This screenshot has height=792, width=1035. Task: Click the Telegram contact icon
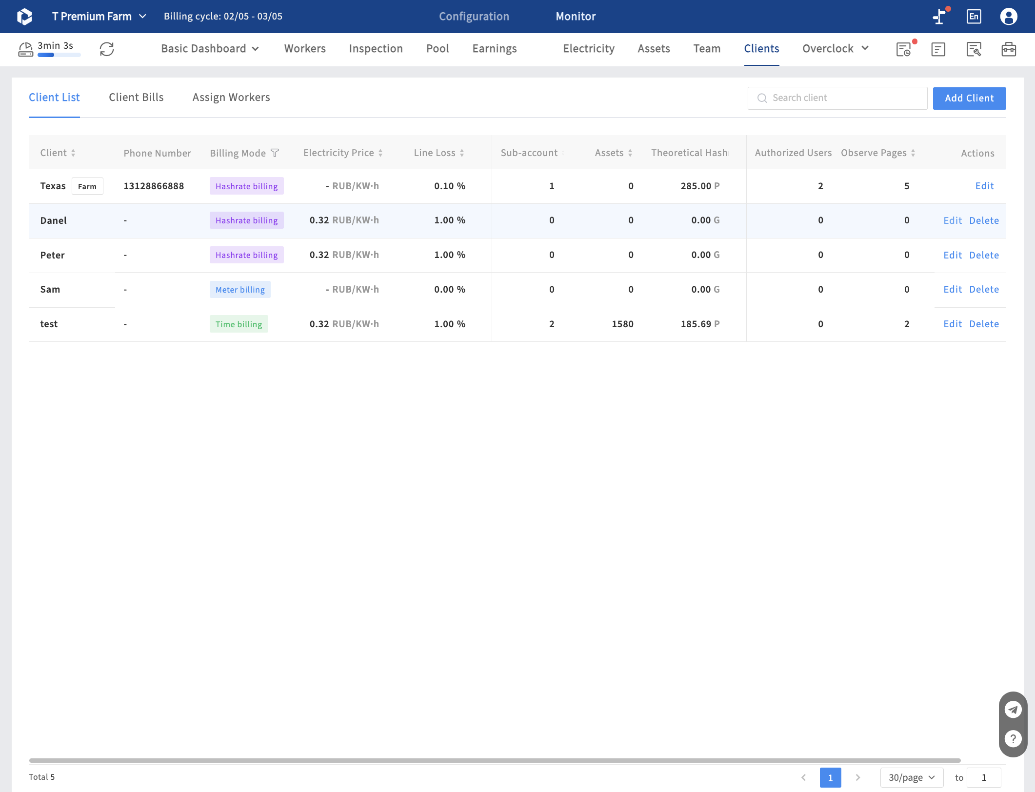click(1013, 710)
